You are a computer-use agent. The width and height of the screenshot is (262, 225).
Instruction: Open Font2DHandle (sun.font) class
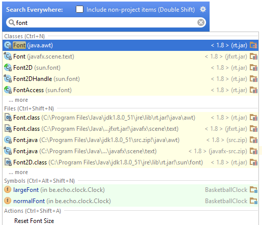(x=131, y=79)
